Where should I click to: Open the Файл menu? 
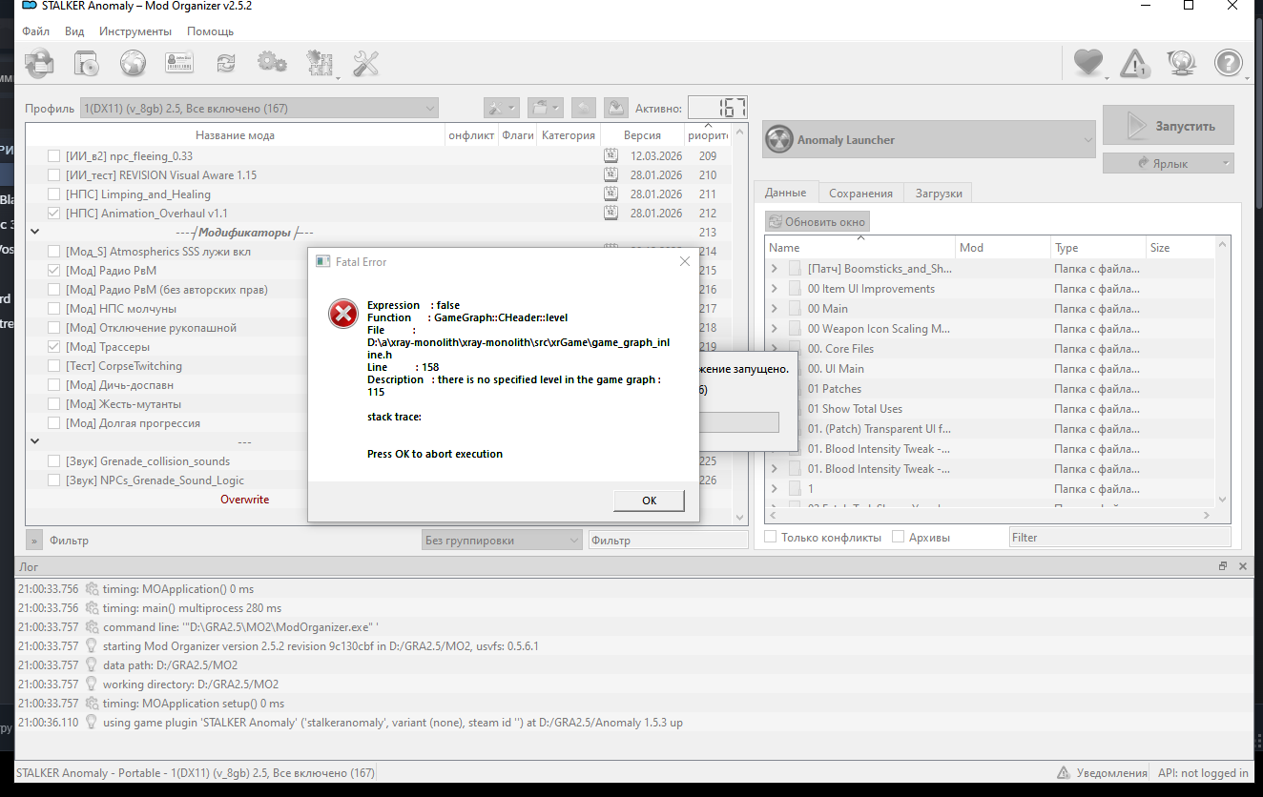click(35, 31)
